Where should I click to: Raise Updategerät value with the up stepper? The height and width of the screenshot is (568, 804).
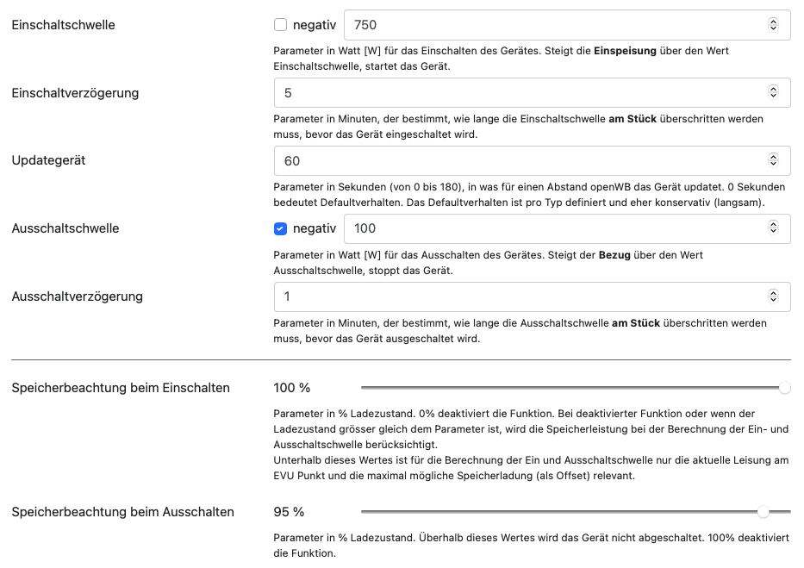[x=773, y=157]
